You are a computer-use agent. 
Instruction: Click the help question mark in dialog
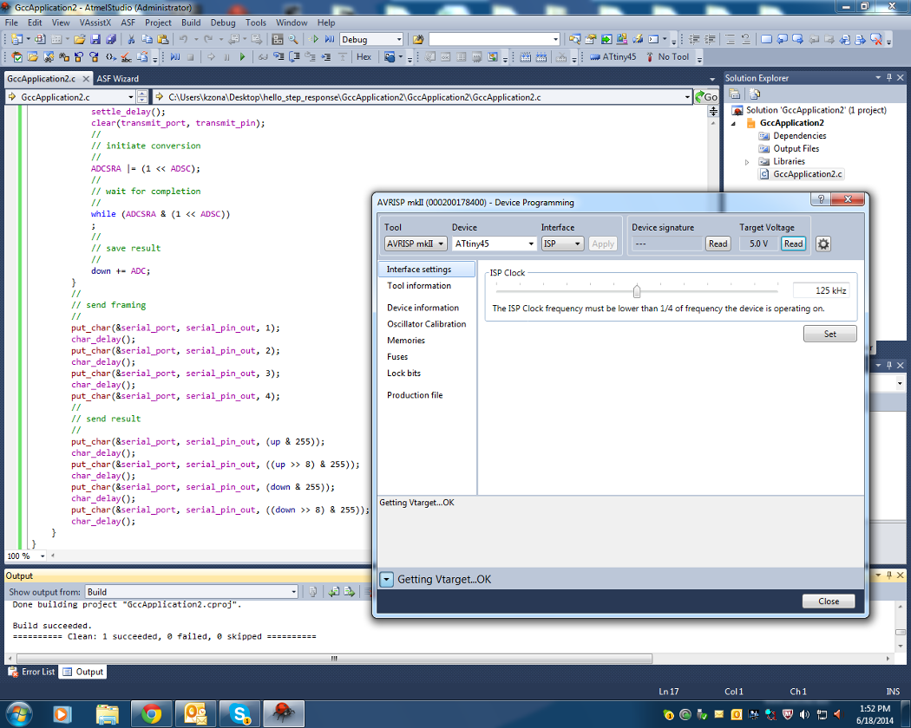click(x=820, y=199)
